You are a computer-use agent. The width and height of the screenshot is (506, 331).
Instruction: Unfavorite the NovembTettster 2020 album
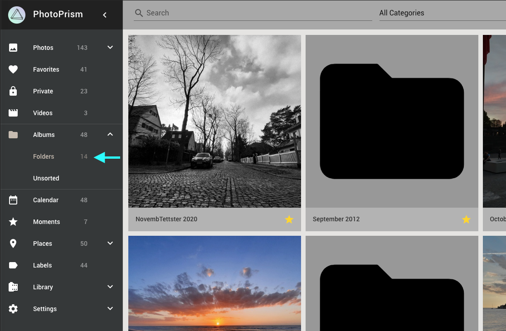289,219
